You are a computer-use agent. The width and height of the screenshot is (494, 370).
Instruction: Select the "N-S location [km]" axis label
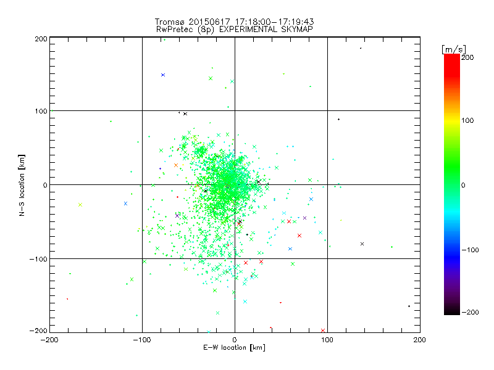coord(22,186)
